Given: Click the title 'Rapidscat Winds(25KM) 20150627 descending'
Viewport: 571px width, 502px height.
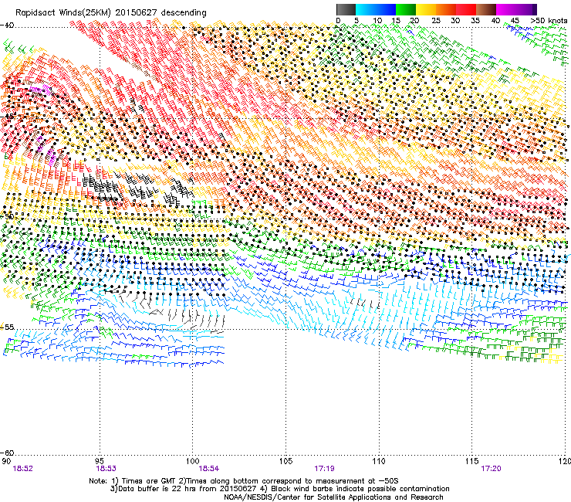Looking at the screenshot, I should pos(110,12).
